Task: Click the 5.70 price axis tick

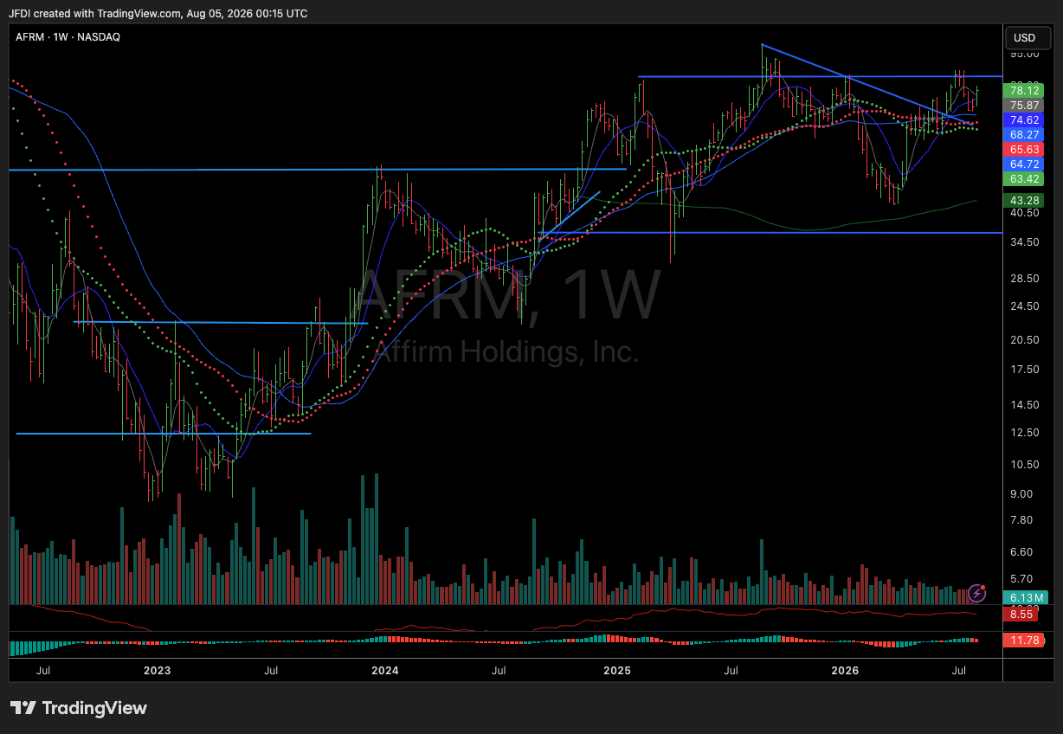Action: coord(1022,579)
